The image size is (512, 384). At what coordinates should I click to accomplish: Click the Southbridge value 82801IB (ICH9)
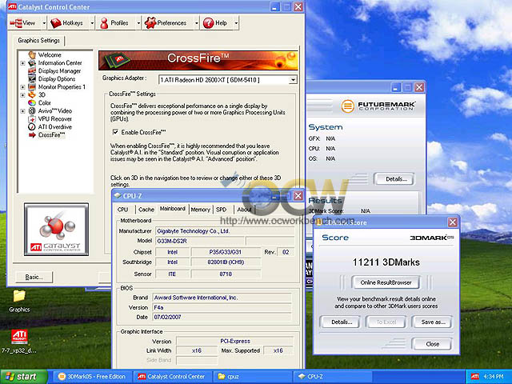[x=226, y=262]
